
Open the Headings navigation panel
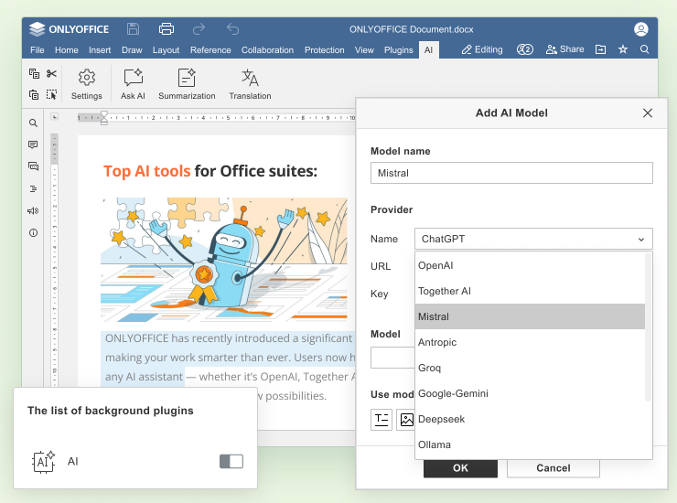coord(33,188)
